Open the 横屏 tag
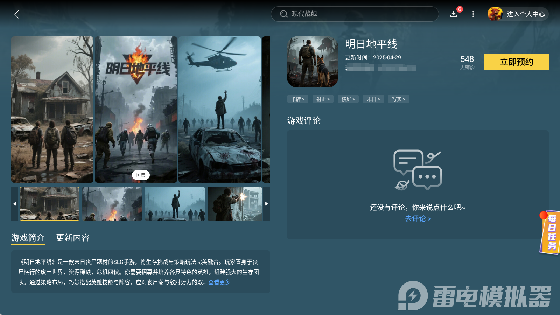This screenshot has width=560, height=315. tap(348, 99)
